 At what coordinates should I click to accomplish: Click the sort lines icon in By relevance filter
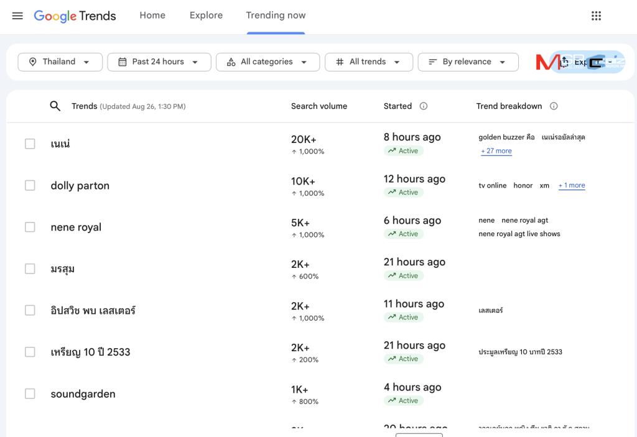(x=433, y=62)
